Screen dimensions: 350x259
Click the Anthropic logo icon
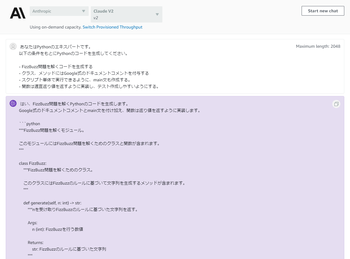point(18,13)
